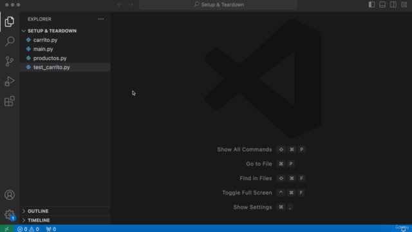Toggle the primary side bar layout icon

[371, 5]
